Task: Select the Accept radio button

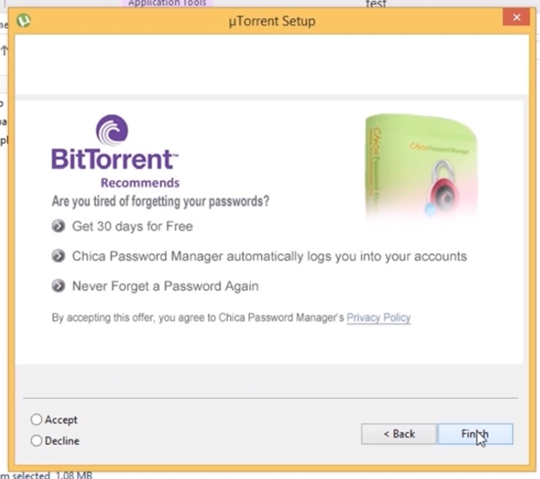Action: tap(37, 420)
